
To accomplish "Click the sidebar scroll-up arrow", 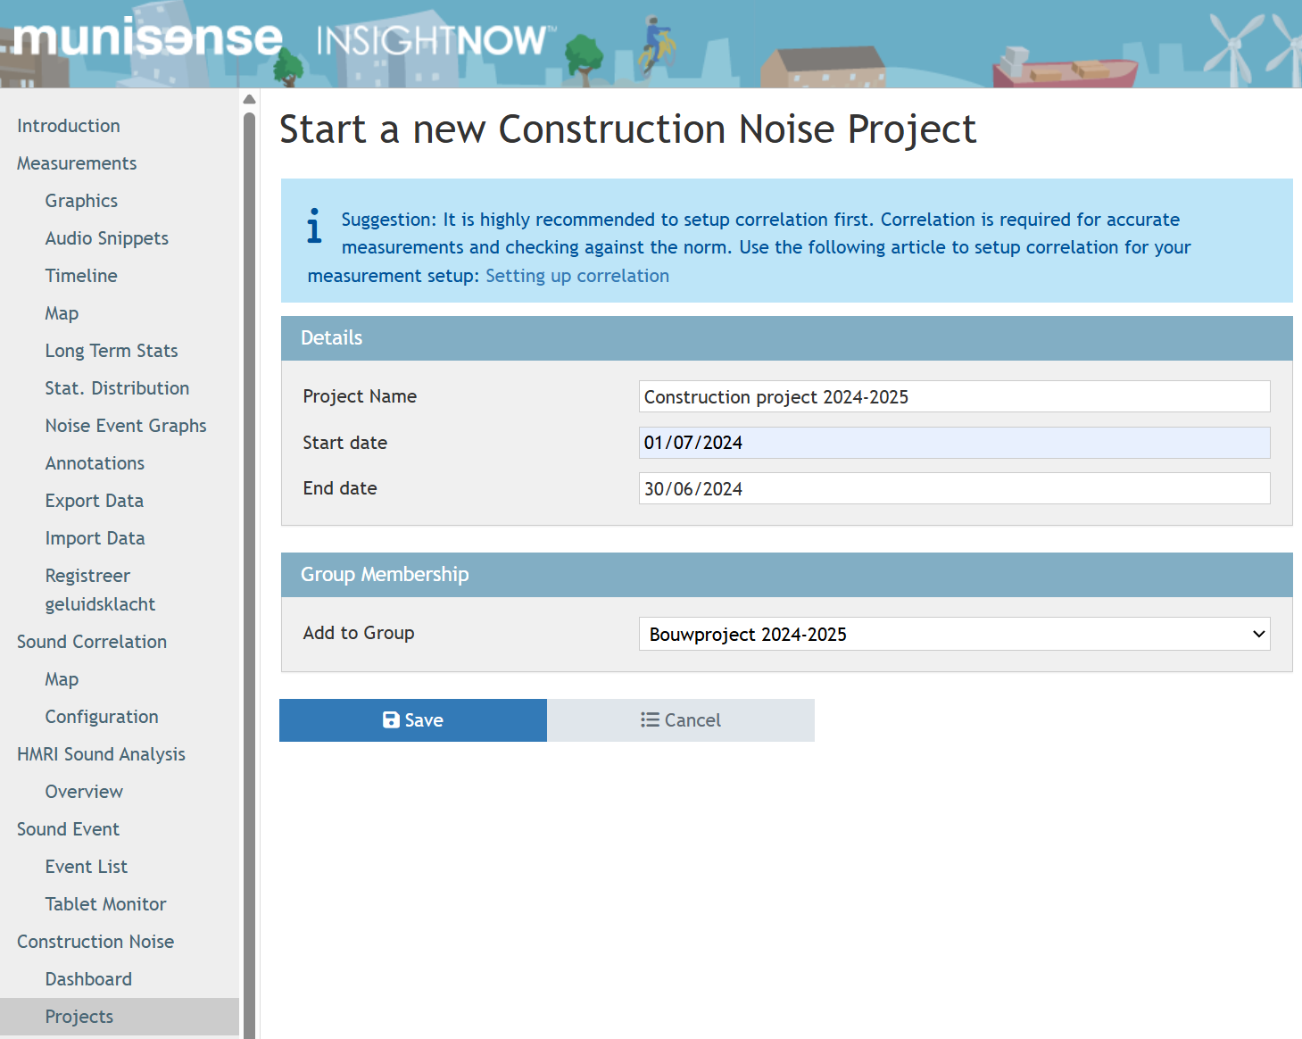I will (x=250, y=99).
